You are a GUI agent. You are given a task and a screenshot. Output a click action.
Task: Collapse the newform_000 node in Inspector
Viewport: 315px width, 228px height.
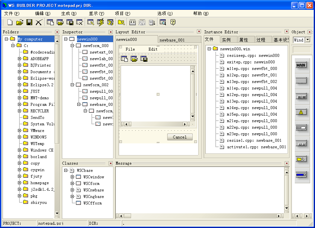(72, 45)
